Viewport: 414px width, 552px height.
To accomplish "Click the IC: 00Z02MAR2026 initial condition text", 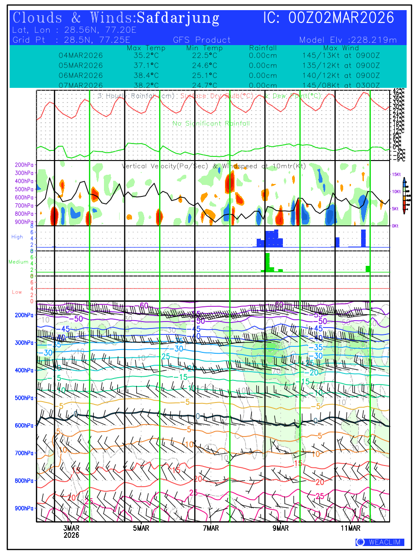I will 328,18.
